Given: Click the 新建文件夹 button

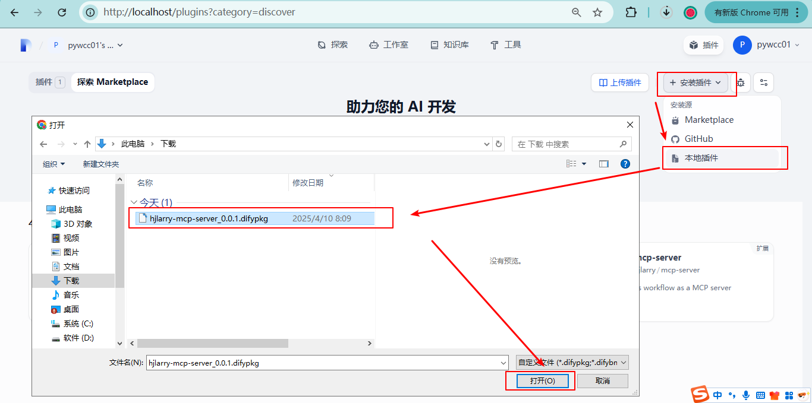Looking at the screenshot, I should (x=101, y=164).
